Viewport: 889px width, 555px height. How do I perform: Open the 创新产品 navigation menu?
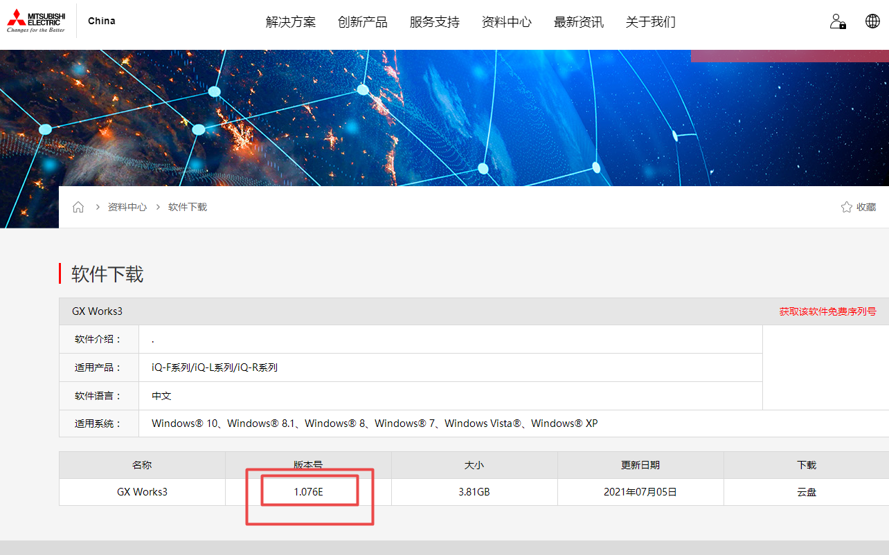[x=363, y=22]
